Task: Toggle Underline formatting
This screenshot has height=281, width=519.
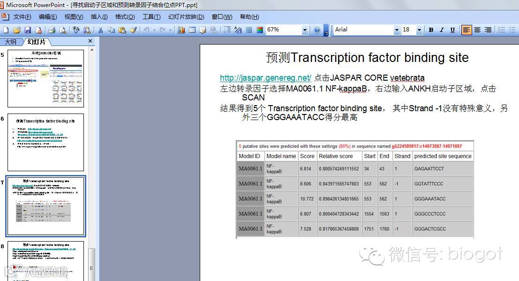Action: click(452, 30)
